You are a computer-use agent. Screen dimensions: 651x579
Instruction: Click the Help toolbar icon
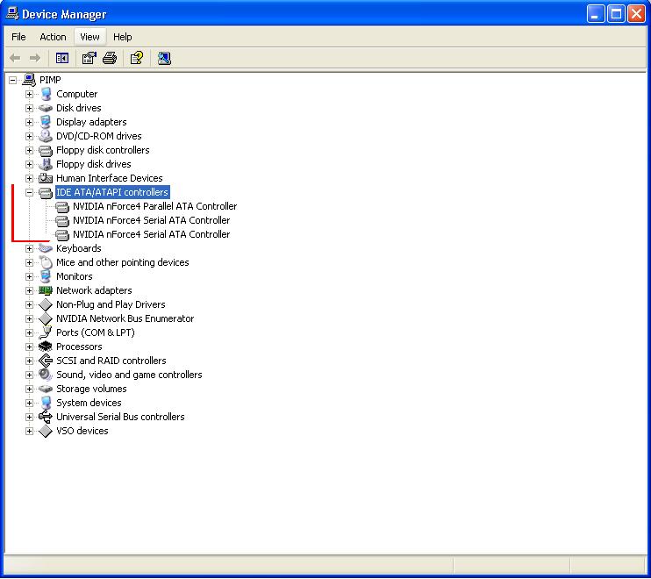[x=137, y=58]
